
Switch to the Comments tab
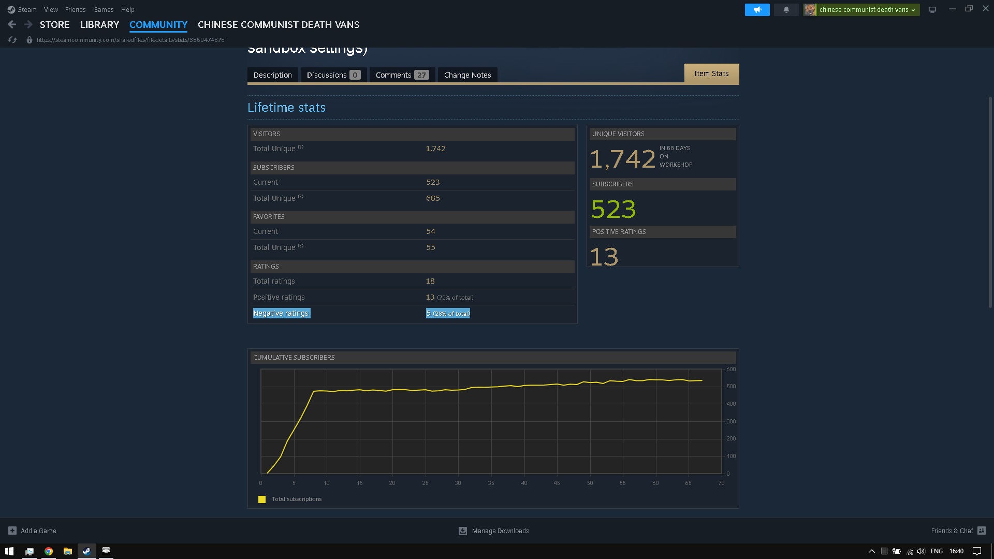tap(402, 75)
